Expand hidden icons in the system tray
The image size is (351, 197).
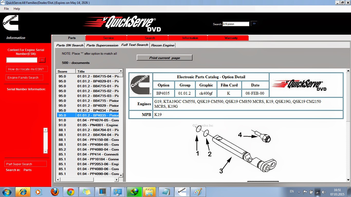click(299, 192)
